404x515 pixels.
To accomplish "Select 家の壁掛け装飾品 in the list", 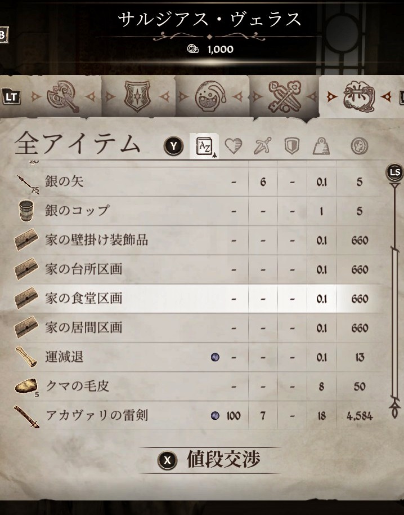I will pos(198,241).
